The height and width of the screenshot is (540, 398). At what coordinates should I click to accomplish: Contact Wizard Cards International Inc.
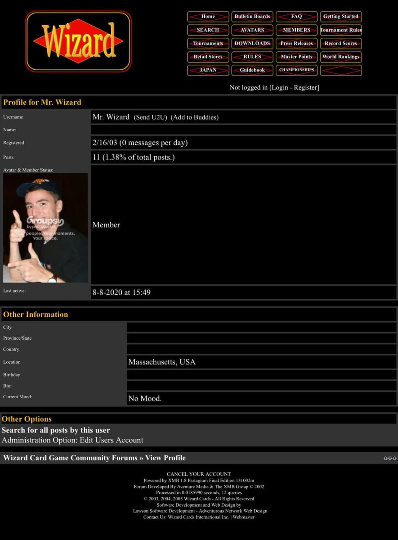[198, 517]
